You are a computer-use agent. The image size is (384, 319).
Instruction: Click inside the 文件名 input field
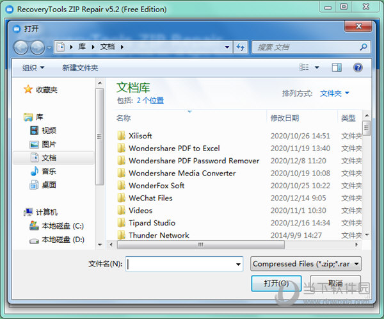[180, 264]
